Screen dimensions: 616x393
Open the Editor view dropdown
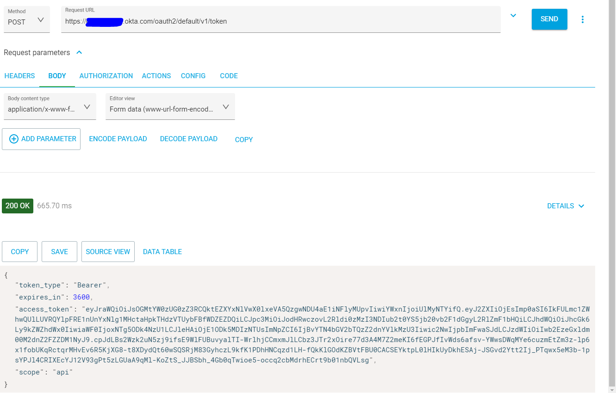[170, 107]
